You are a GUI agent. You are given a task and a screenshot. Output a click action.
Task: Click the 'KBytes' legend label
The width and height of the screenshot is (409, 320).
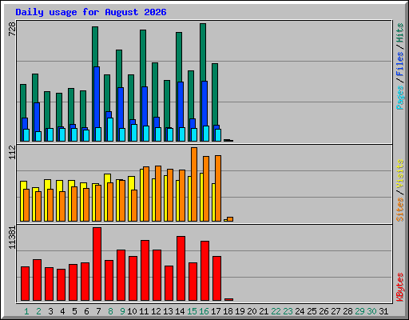coord(400,287)
